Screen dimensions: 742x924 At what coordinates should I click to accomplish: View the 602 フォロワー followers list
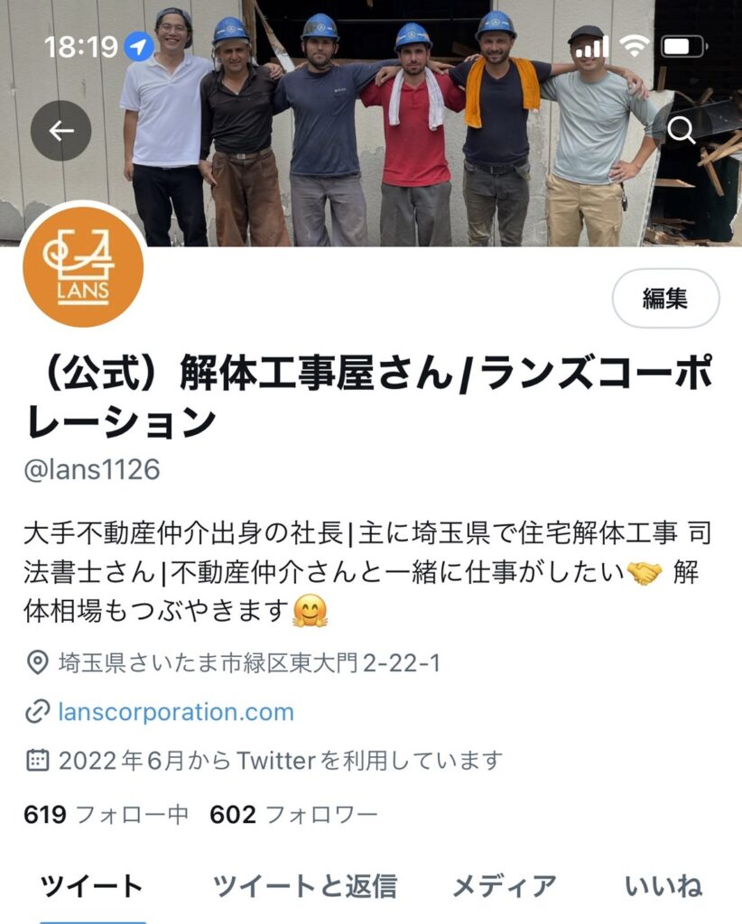coord(293,815)
